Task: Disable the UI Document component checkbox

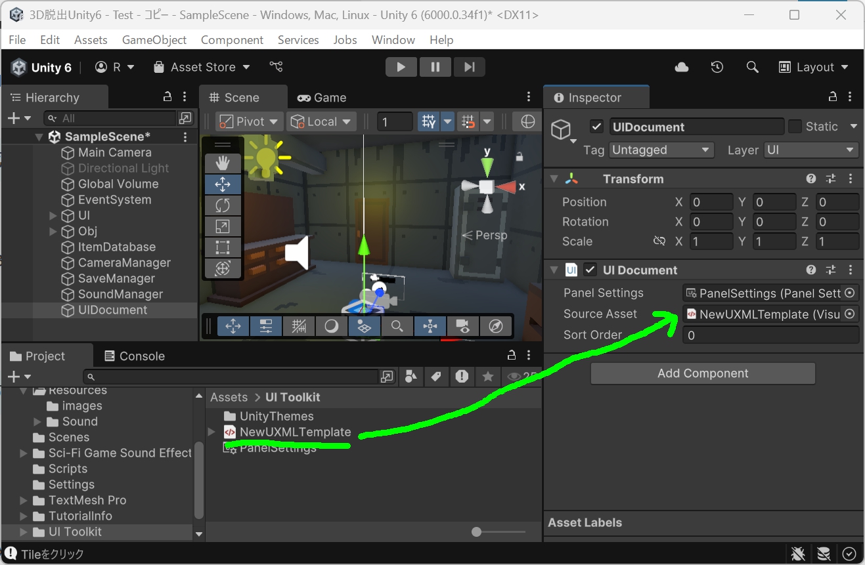Action: click(x=589, y=270)
